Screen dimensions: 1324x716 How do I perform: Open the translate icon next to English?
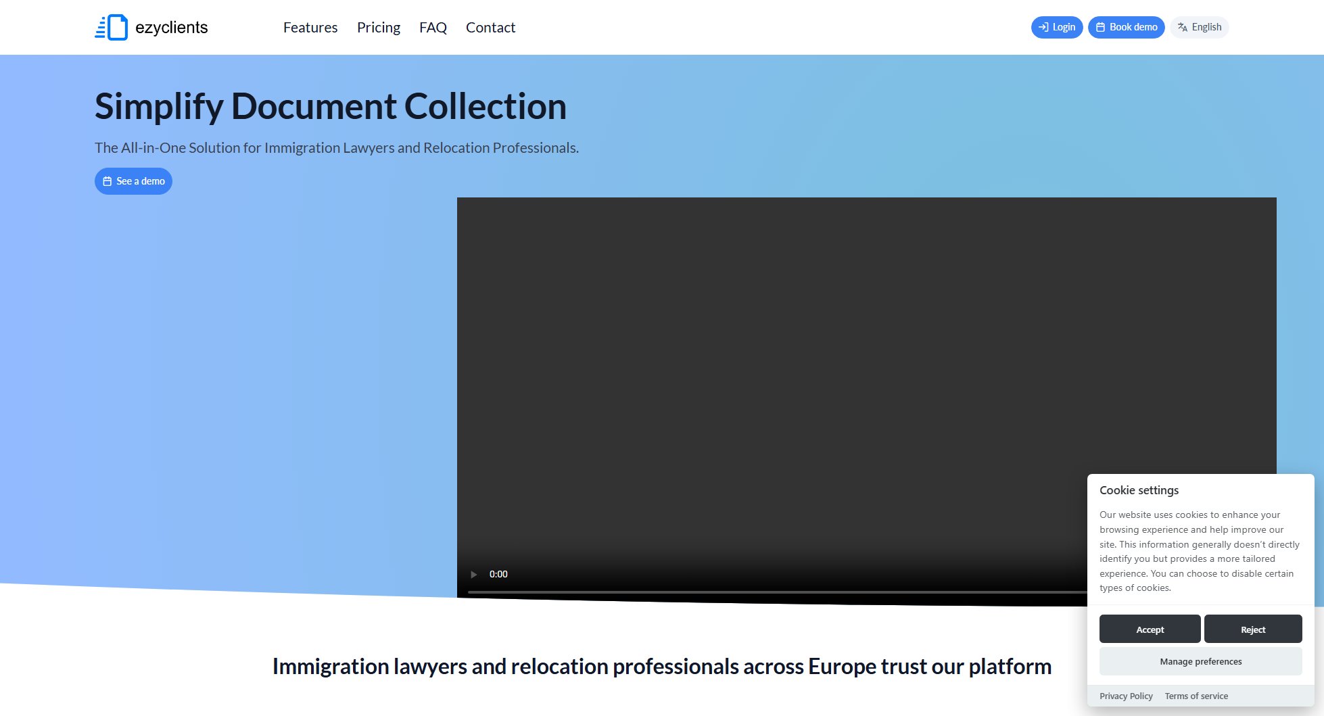pyautogui.click(x=1183, y=27)
